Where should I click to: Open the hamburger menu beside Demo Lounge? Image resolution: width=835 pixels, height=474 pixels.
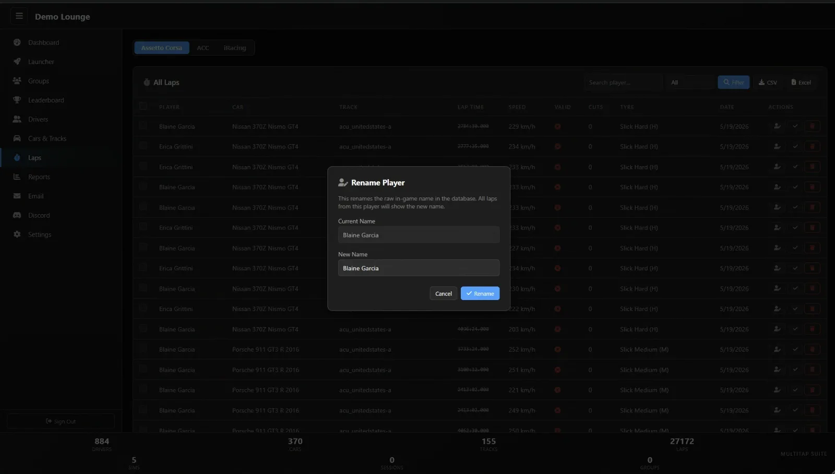pyautogui.click(x=19, y=16)
